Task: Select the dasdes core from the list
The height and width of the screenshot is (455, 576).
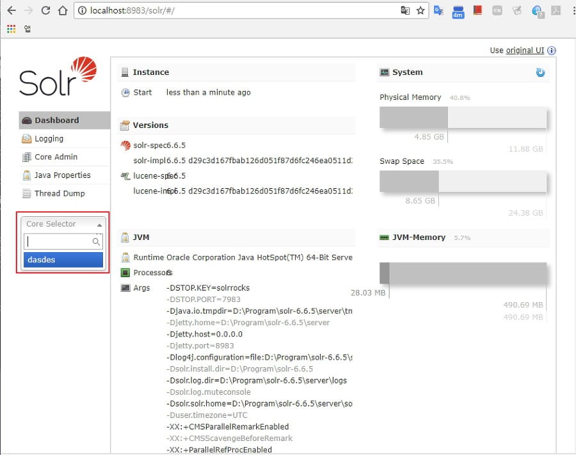Action: click(63, 260)
